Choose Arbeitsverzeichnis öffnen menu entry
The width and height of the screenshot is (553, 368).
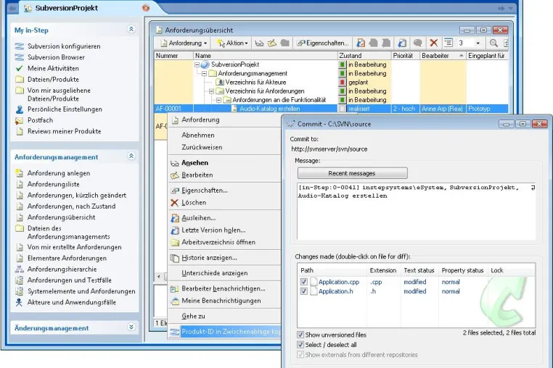click(218, 242)
